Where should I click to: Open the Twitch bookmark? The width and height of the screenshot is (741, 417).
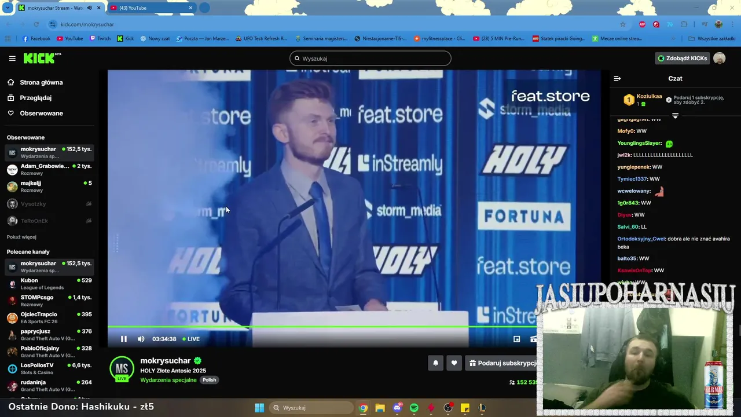coord(100,39)
